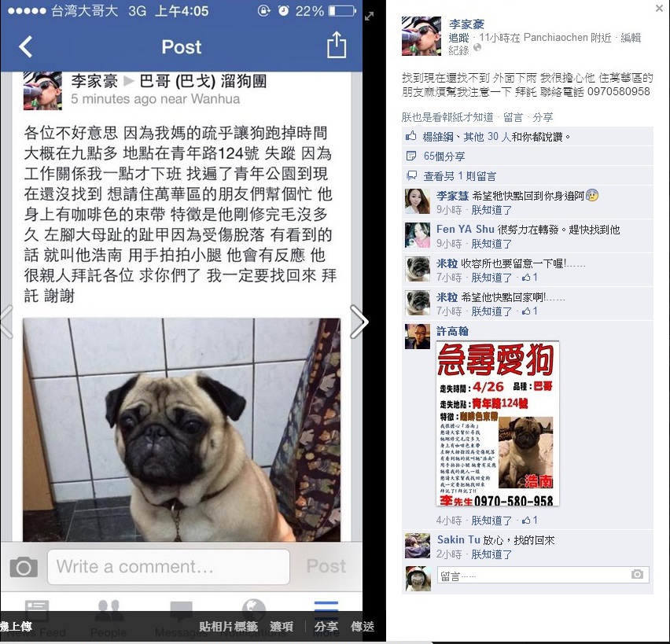Open 李家豪 profile name link
The image size is (670, 644).
coord(466,24)
